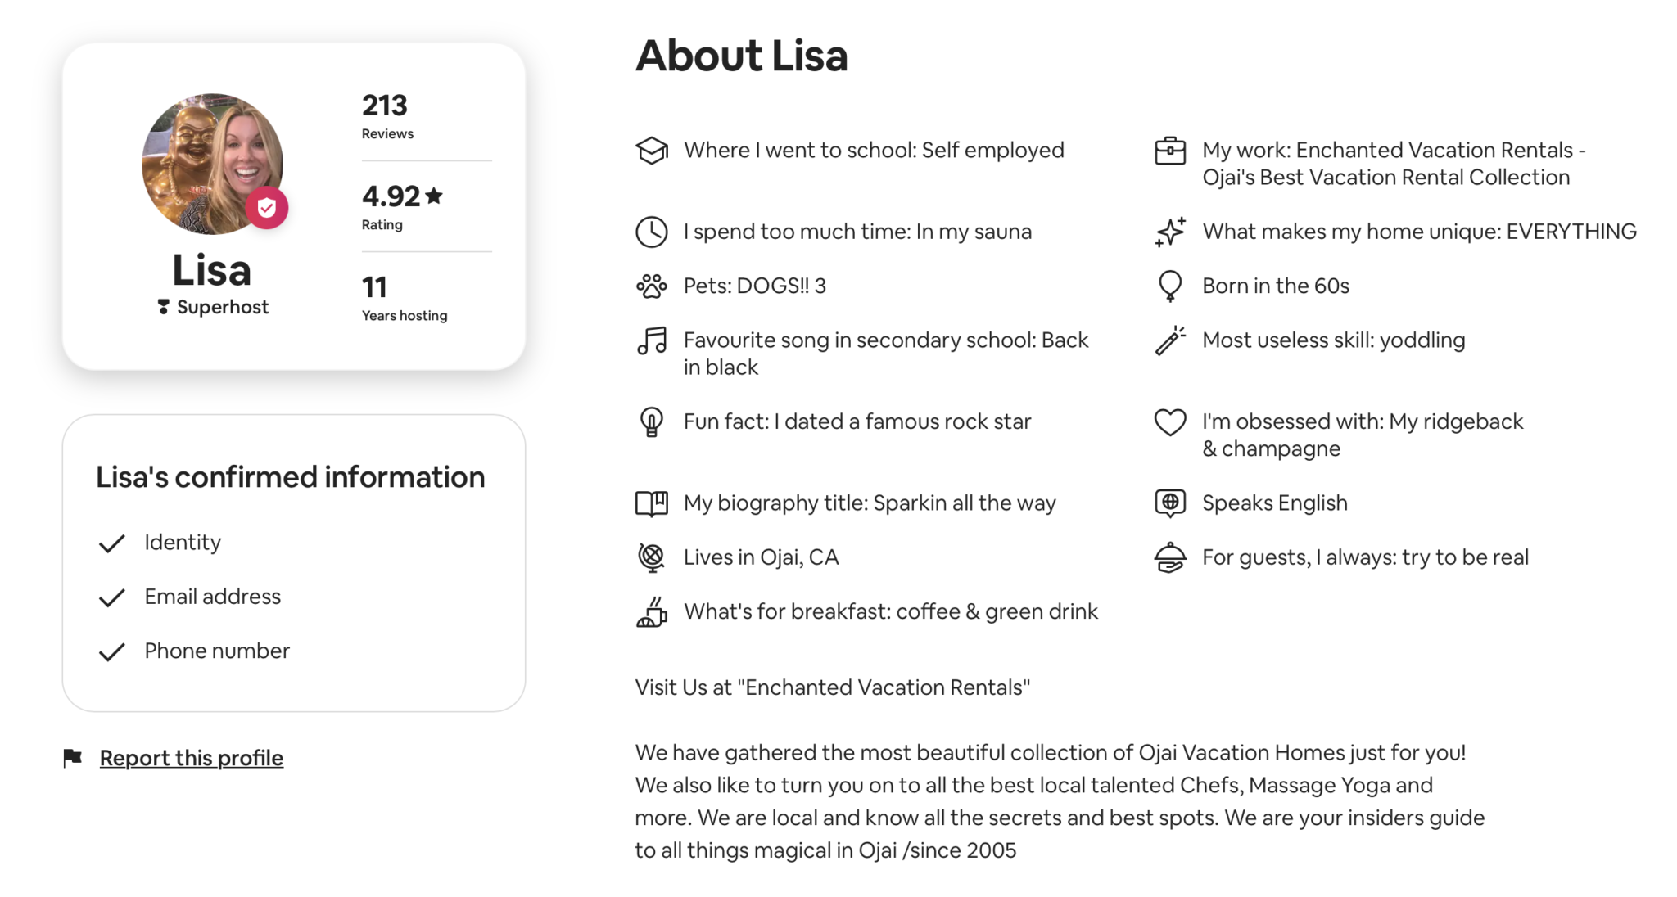Toggle the Identity verification checkmark

(x=112, y=543)
